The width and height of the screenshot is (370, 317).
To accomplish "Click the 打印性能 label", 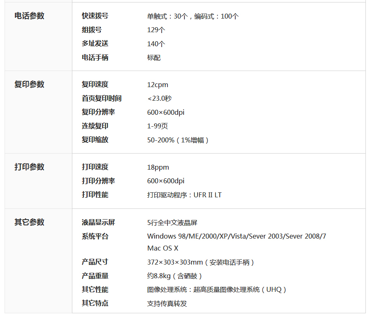I will click(x=95, y=195).
